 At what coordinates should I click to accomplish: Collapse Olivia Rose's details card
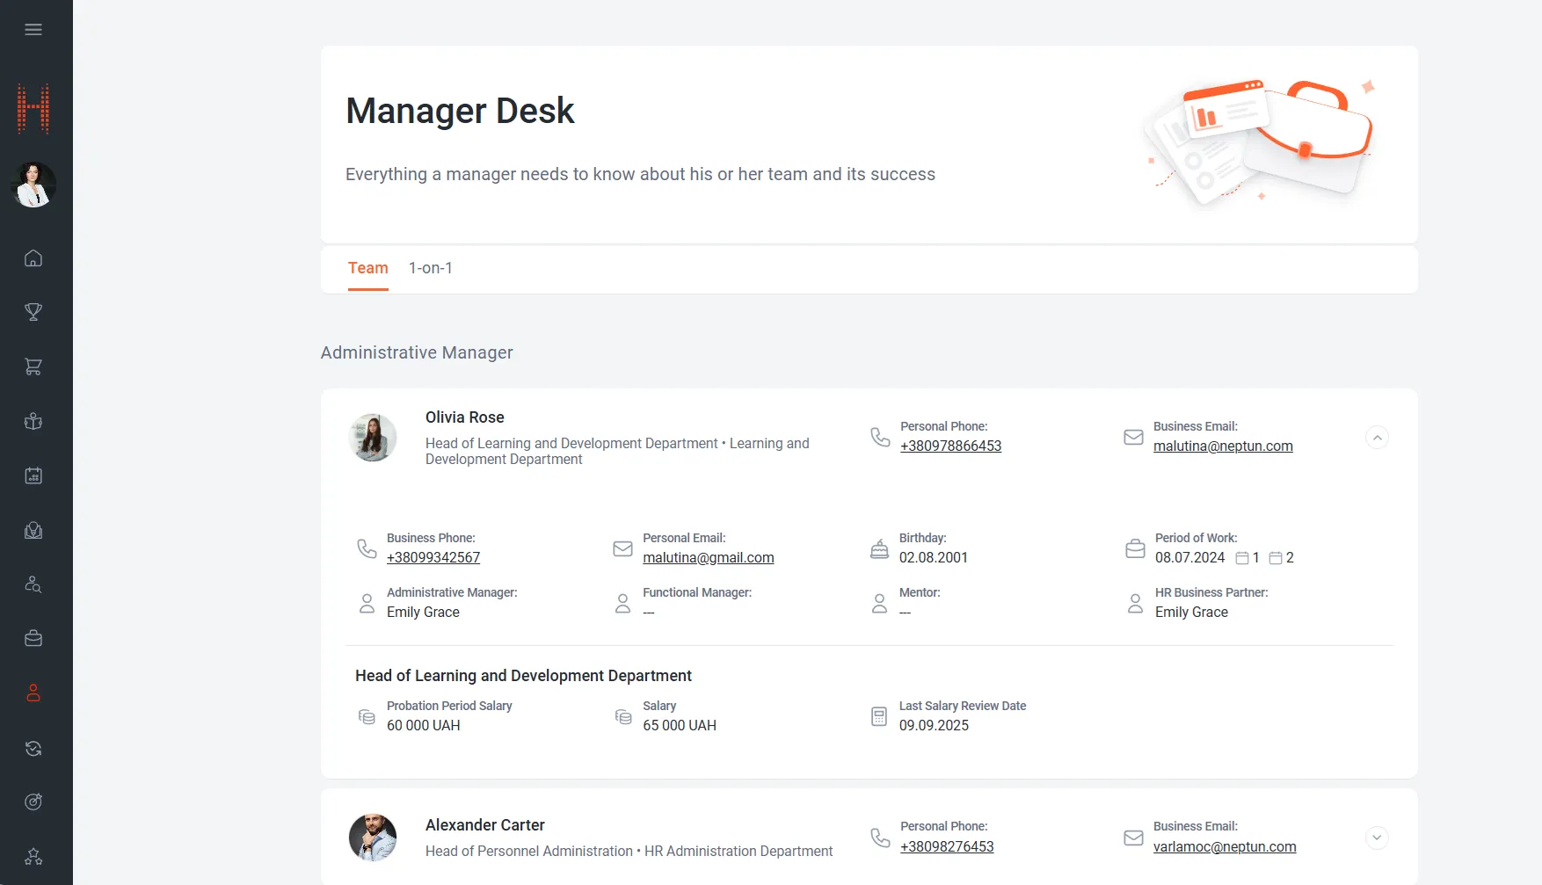[x=1377, y=438]
